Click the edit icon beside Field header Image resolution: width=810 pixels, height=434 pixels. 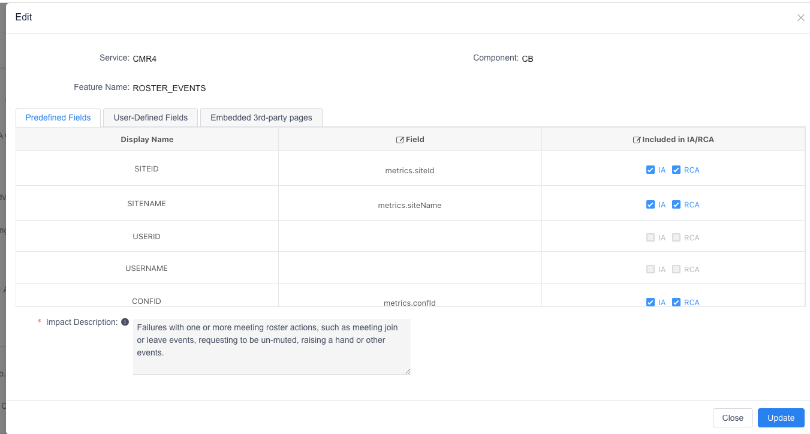400,140
